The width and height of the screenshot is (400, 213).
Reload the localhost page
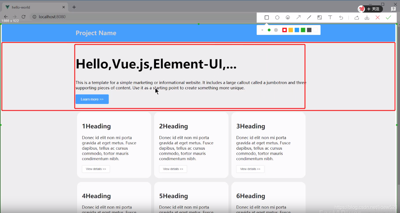23,17
